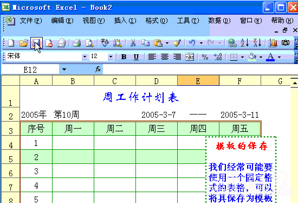
Task: Open the font name dropdown
Action: click(x=85, y=57)
